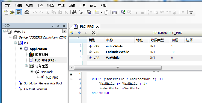Click the Redo arrow icon
Viewport: 202px width, 103px height.
[x=41, y=12]
